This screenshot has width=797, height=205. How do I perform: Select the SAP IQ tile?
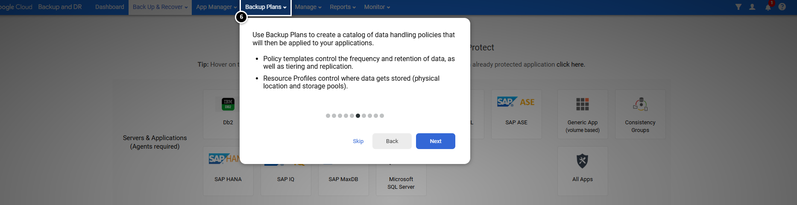coord(285,179)
